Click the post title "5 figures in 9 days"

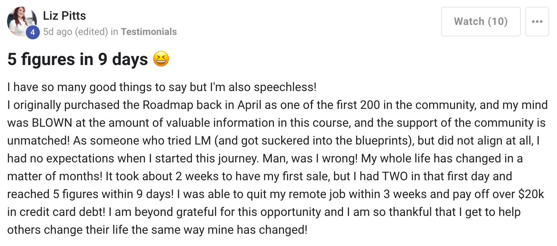[x=78, y=59]
